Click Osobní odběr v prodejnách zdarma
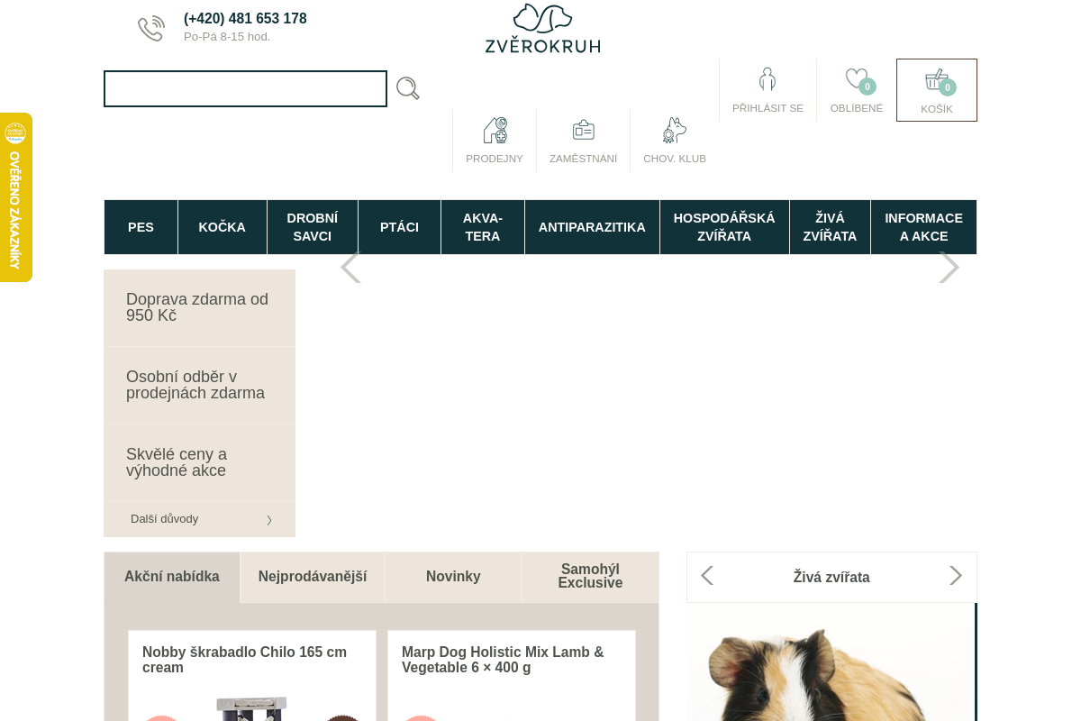Viewport: 1081px width, 721px height. (199, 386)
